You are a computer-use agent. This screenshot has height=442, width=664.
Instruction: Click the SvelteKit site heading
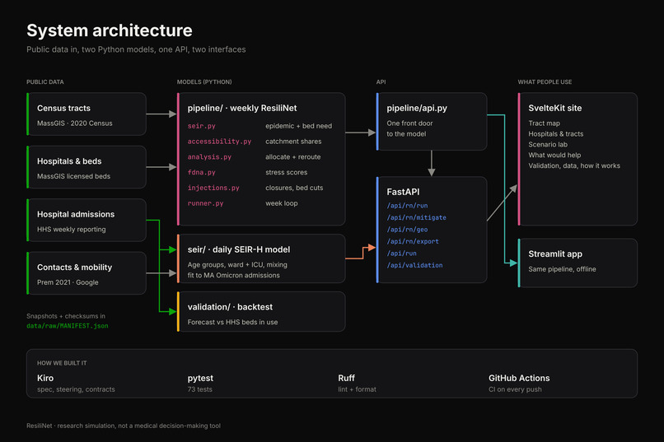[554, 108]
